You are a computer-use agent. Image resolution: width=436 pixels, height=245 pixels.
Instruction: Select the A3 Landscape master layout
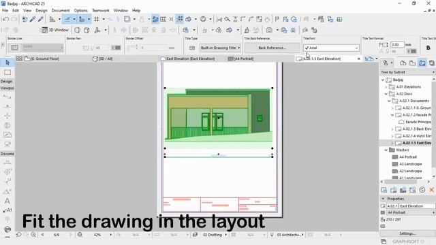[410, 164]
